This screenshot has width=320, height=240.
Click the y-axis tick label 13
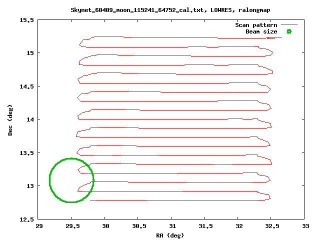point(30,186)
